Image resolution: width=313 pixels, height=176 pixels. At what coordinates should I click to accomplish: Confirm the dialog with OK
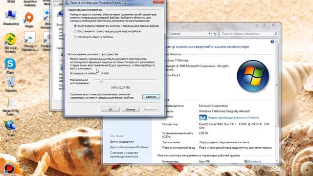coord(111,110)
